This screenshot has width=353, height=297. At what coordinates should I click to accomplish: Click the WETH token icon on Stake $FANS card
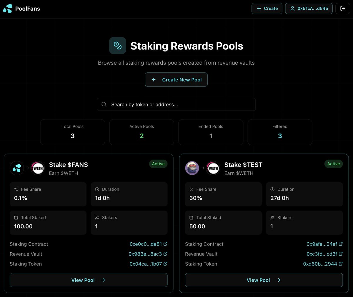38,168
